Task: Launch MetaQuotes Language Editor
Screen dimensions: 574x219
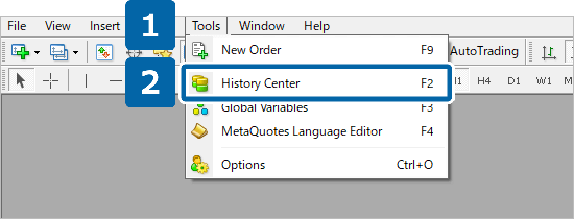Action: tap(317, 131)
